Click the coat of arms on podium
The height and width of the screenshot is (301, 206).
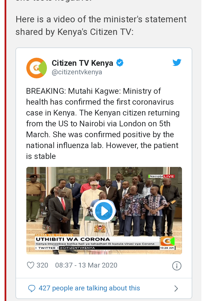[x=100, y=228]
